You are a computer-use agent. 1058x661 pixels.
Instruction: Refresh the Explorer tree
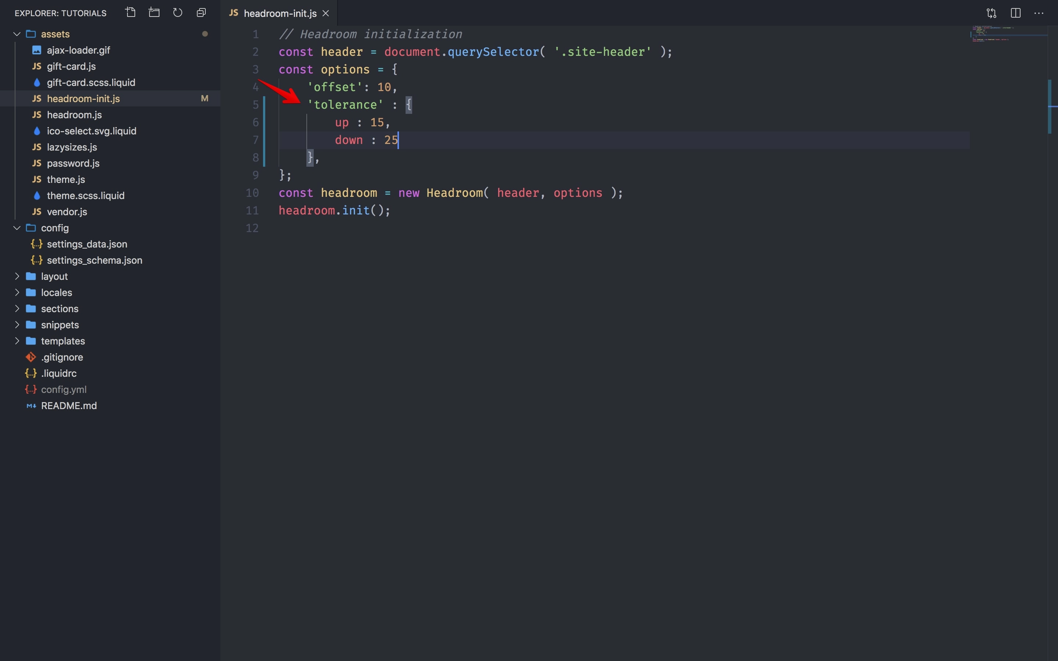coord(177,13)
